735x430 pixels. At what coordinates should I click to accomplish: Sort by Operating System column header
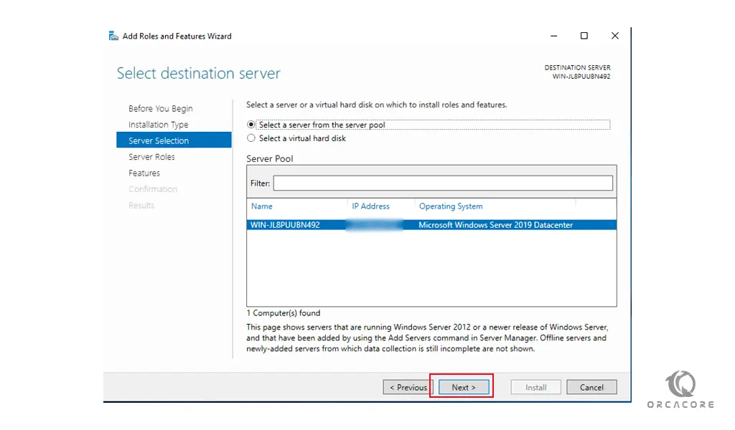451,206
